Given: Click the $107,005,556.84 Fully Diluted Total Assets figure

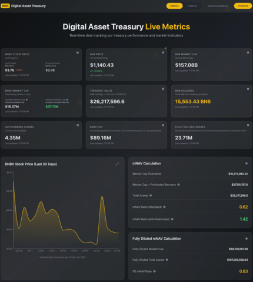Looking at the screenshot, I should tap(237, 260).
